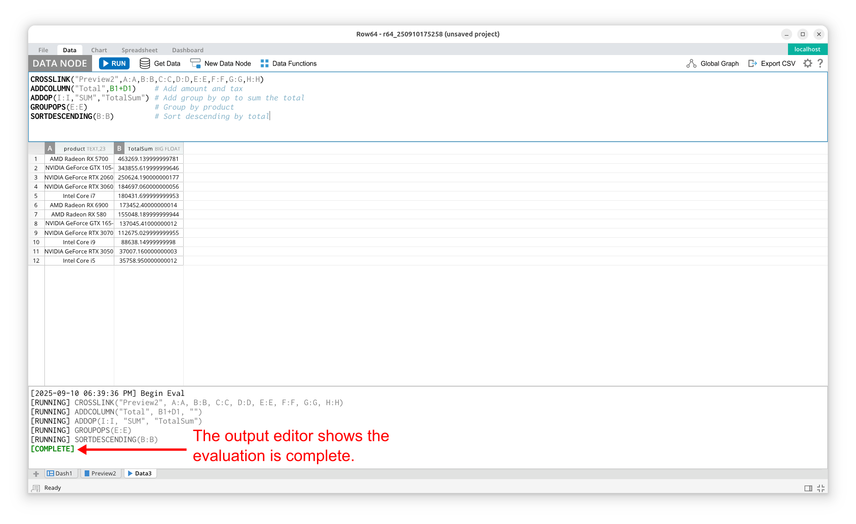Toggle side panel icon in status bar
The width and height of the screenshot is (856, 524).
(x=808, y=488)
